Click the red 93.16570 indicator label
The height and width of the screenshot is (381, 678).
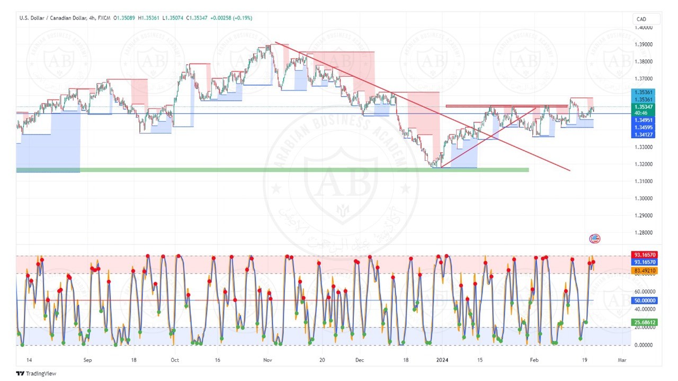644,255
